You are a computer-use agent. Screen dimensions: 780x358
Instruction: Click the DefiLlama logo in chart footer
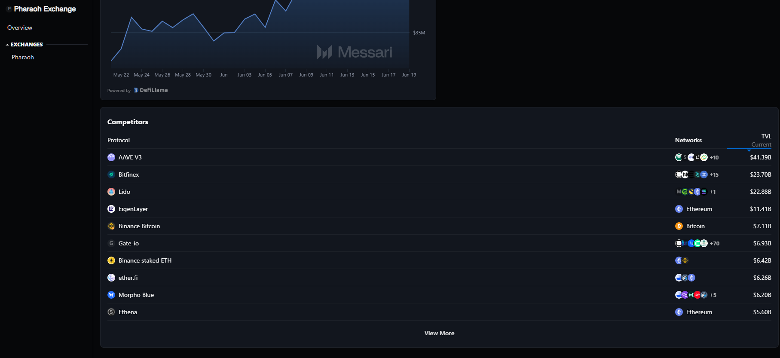(136, 90)
